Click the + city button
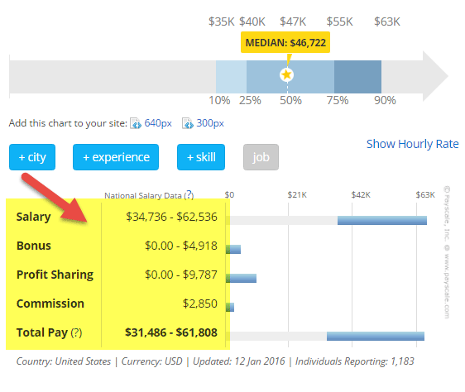 coord(32,157)
